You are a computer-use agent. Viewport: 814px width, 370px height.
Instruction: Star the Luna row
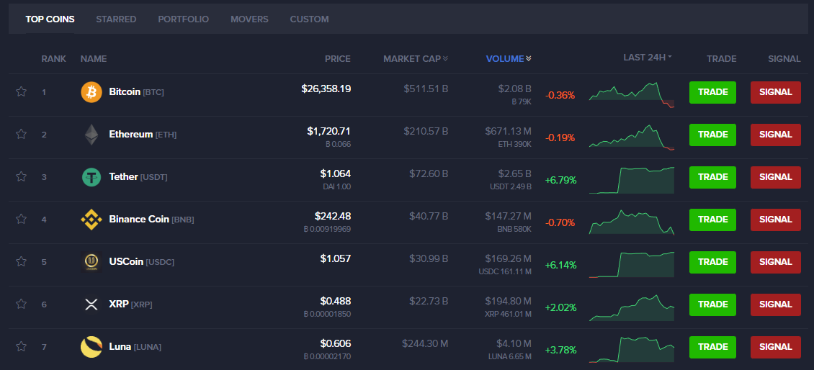21,346
